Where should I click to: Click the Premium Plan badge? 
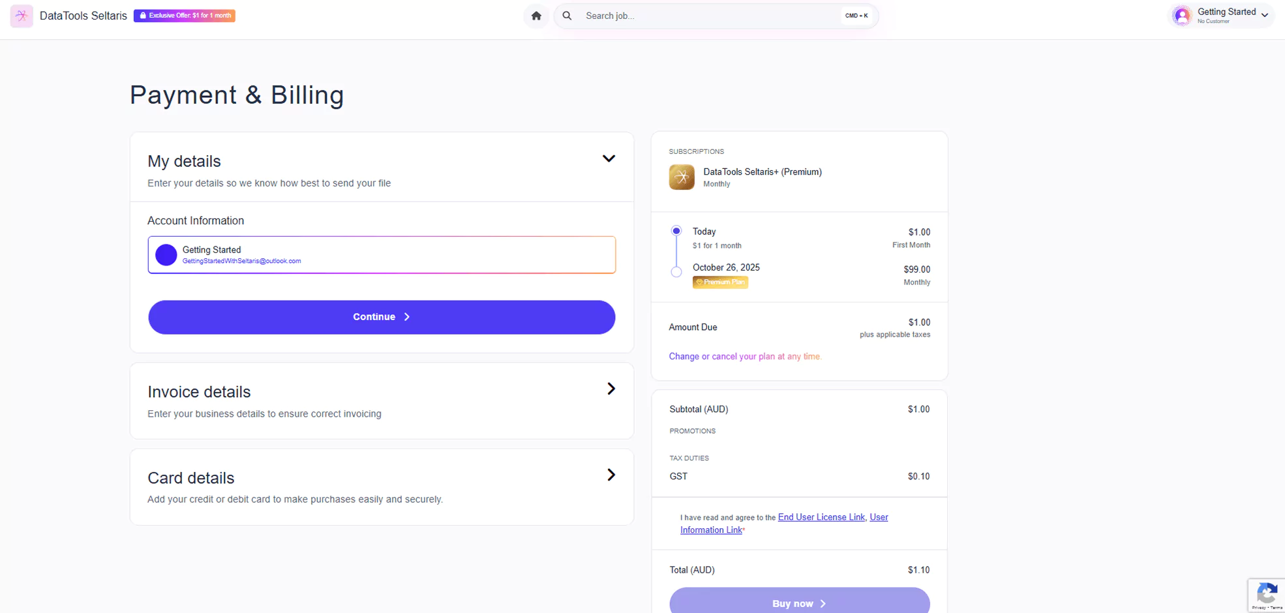click(x=720, y=282)
